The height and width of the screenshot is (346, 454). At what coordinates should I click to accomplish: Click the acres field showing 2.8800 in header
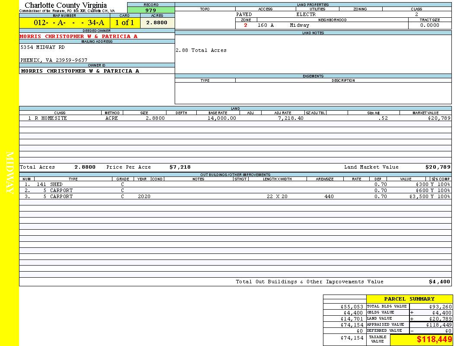157,23
